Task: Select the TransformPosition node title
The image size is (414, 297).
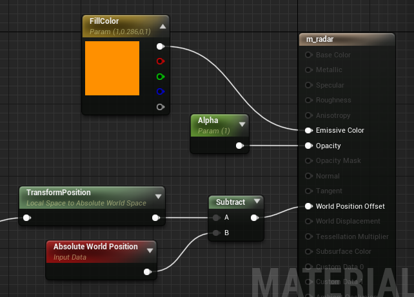Action: pos(58,192)
